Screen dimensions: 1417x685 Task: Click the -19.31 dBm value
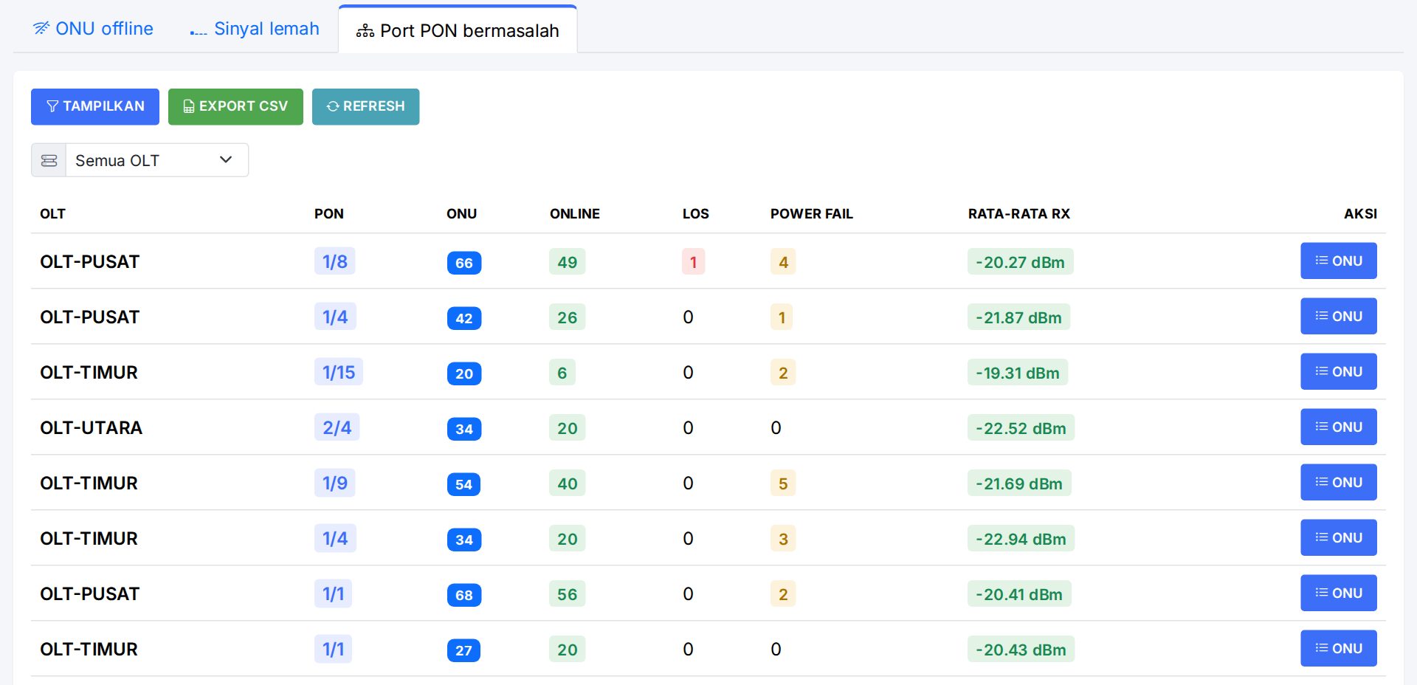click(x=1018, y=373)
